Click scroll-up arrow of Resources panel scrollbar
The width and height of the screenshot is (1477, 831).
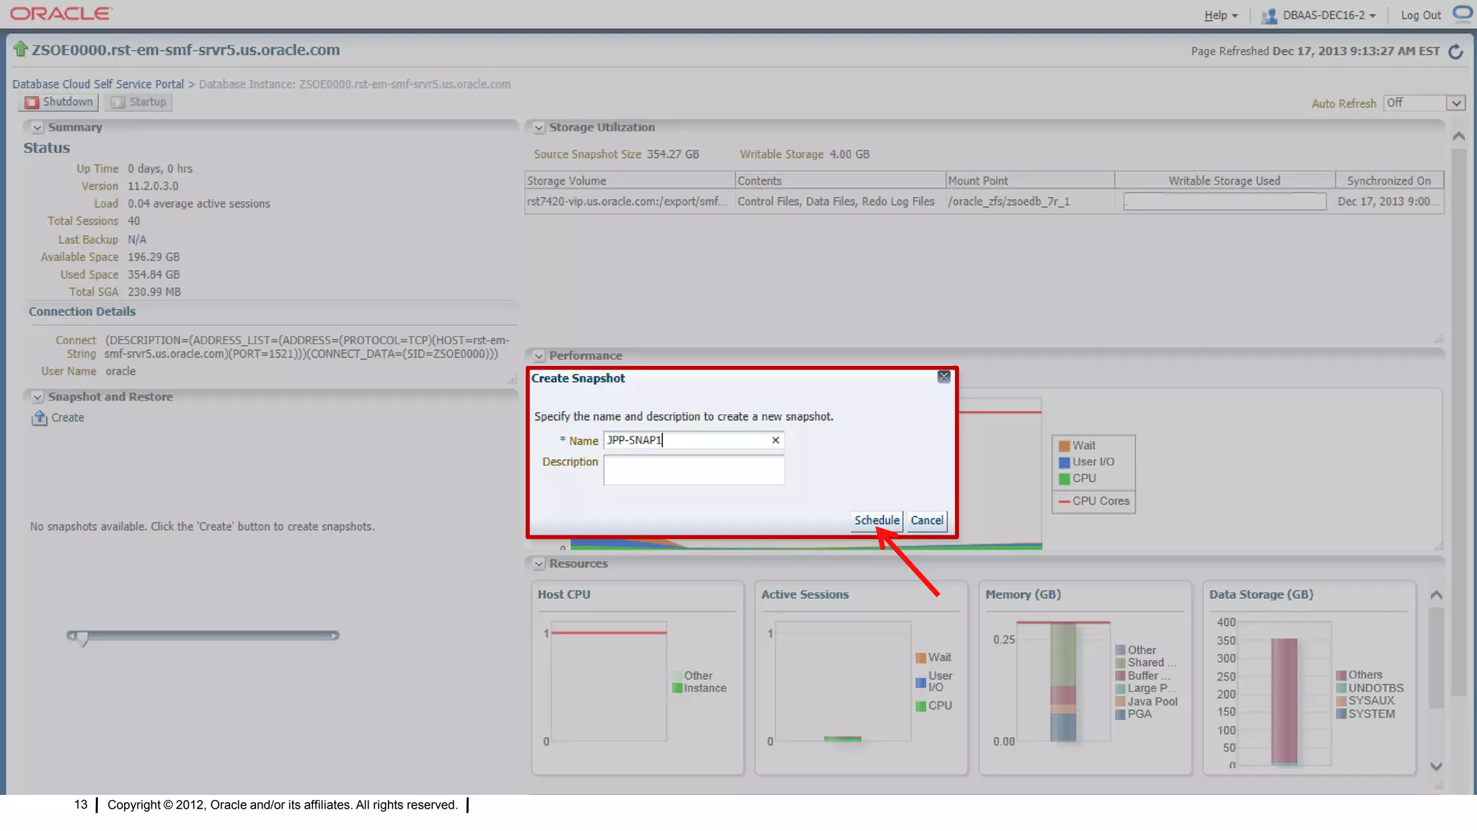[x=1436, y=595]
